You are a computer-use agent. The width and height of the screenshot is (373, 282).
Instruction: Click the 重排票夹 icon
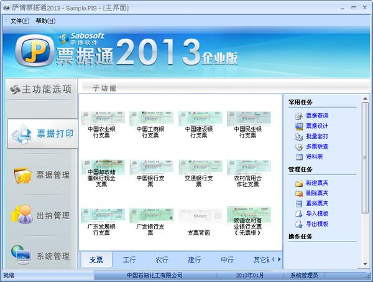[299, 204]
